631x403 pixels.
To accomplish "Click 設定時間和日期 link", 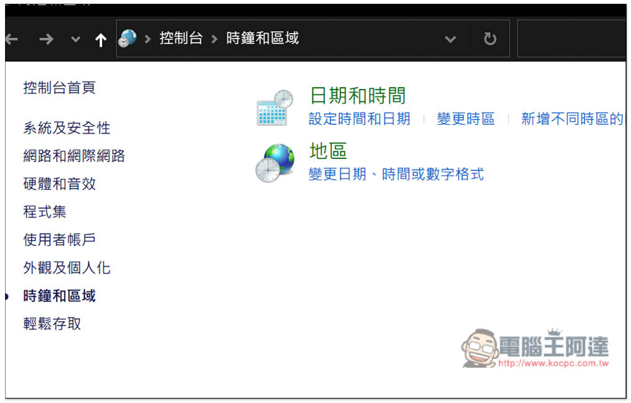I will [360, 119].
